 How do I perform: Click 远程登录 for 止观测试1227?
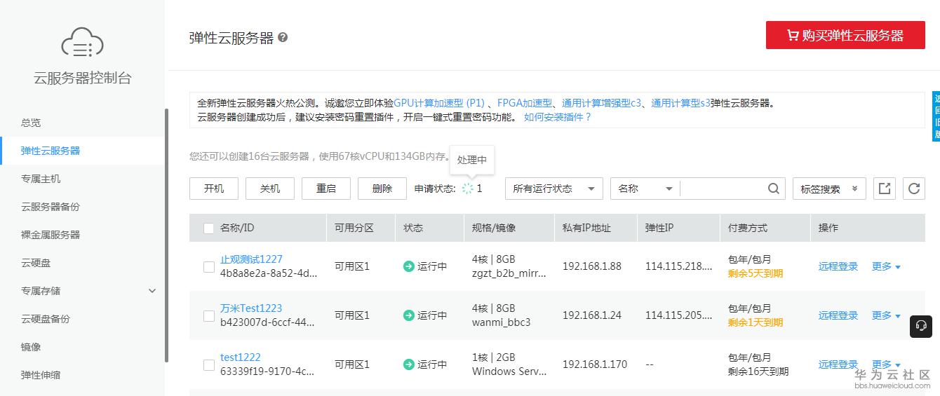[x=838, y=266]
